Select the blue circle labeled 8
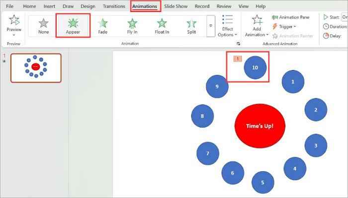Viewport: 348px width, 198px height. coord(202,116)
